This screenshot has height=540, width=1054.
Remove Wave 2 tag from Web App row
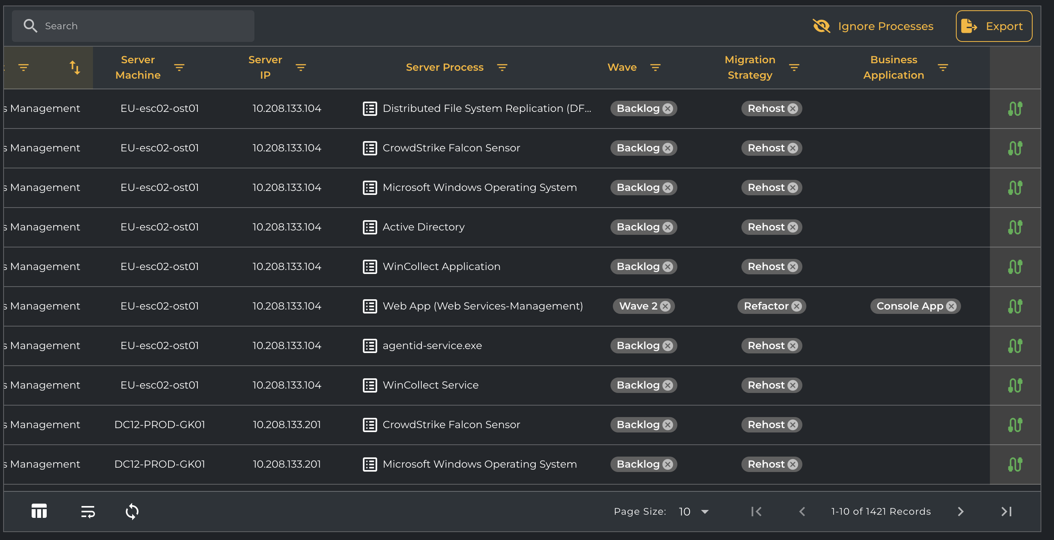tap(665, 306)
